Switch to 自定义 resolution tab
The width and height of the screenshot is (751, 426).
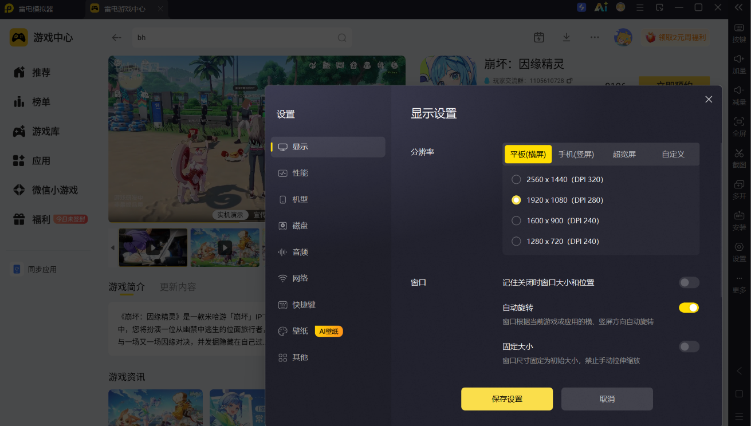[x=673, y=154]
